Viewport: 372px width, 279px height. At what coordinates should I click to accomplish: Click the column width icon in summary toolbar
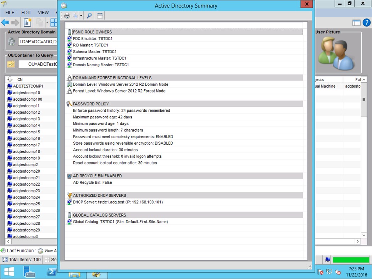100,16
